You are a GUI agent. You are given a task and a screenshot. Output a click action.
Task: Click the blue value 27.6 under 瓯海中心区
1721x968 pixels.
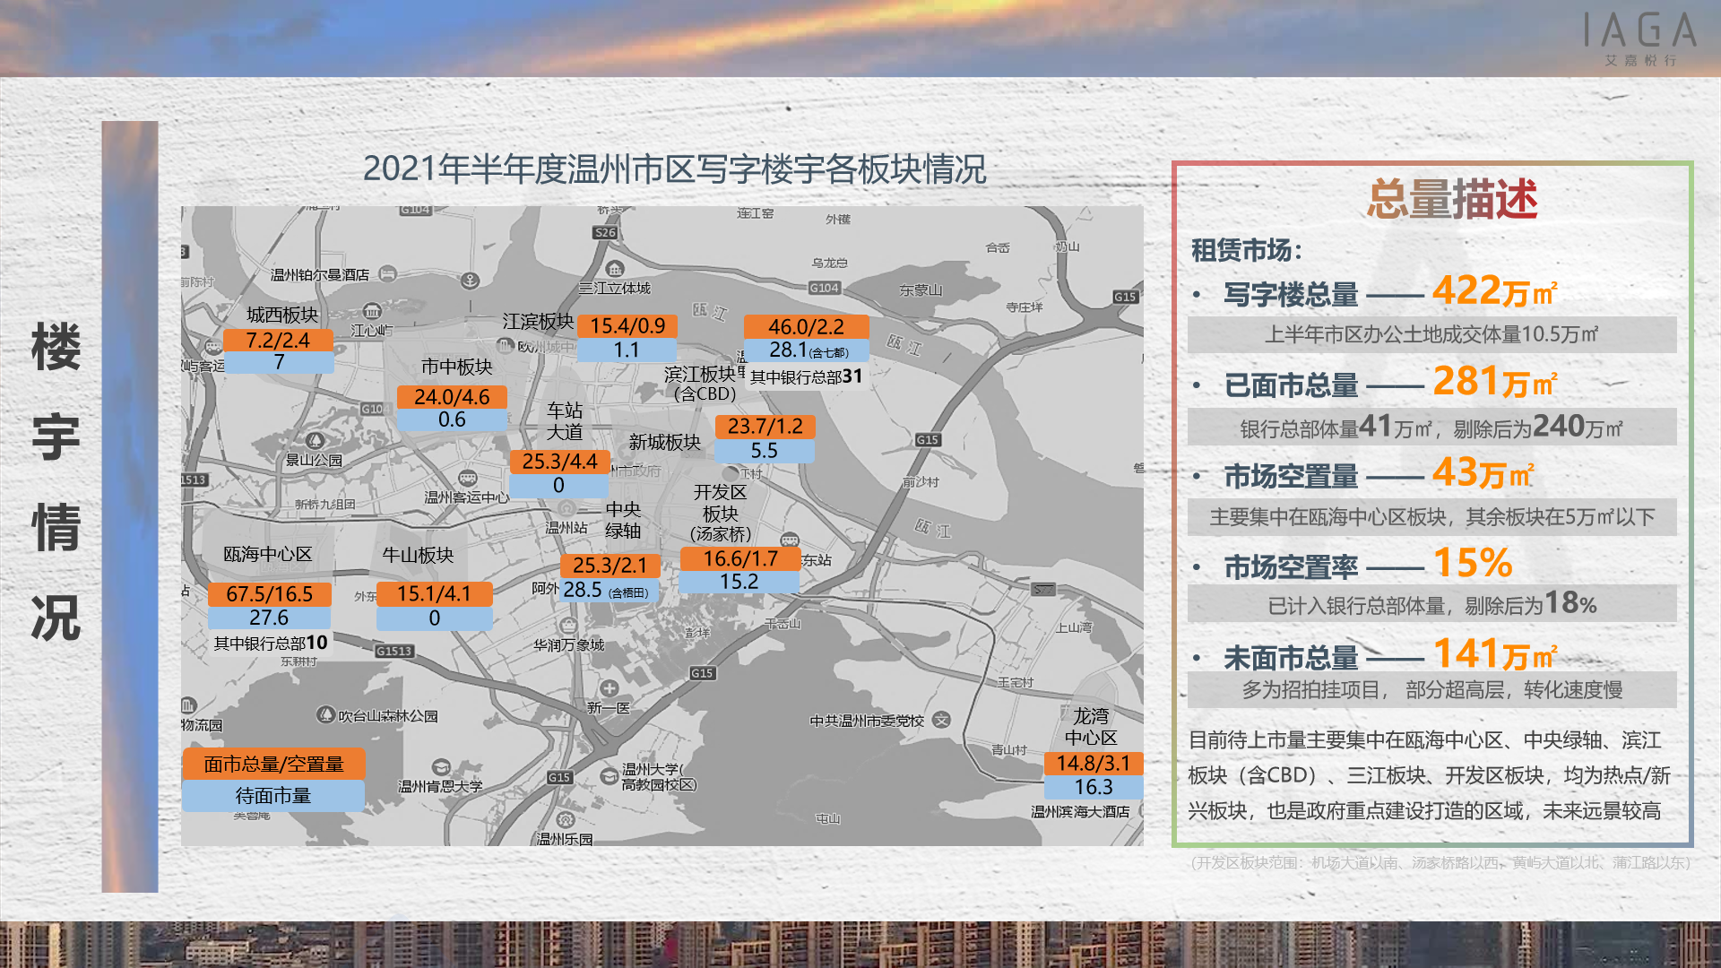point(269,618)
